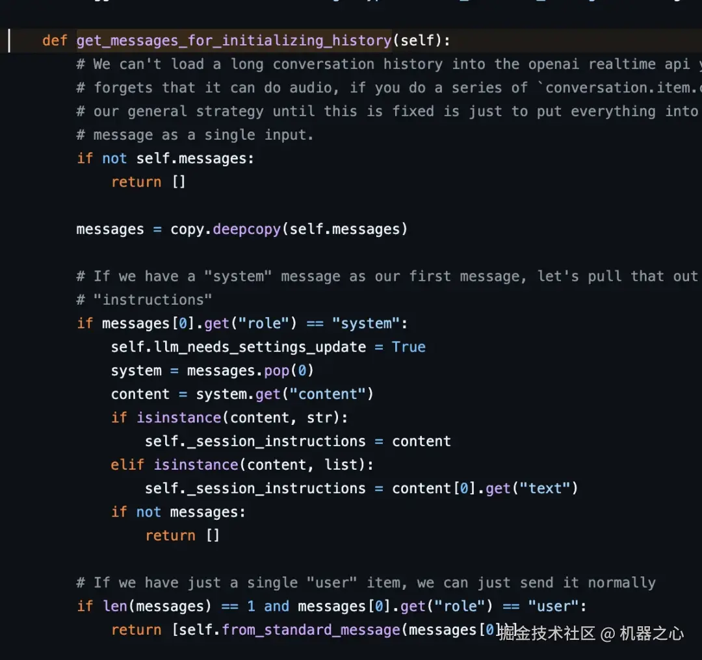
Task: Click the def keyword
Action: click(x=55, y=41)
